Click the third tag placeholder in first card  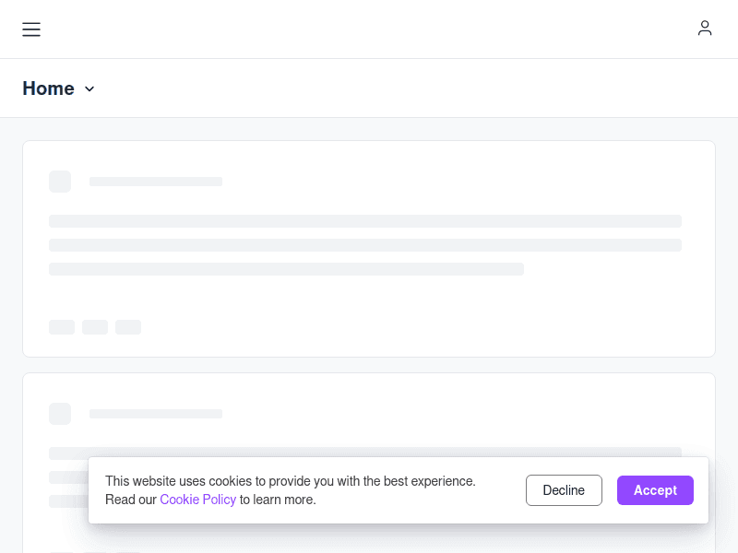pos(128,327)
